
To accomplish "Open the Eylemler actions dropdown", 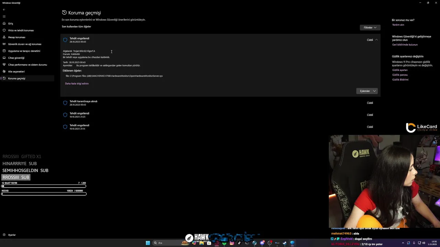I will click(367, 91).
